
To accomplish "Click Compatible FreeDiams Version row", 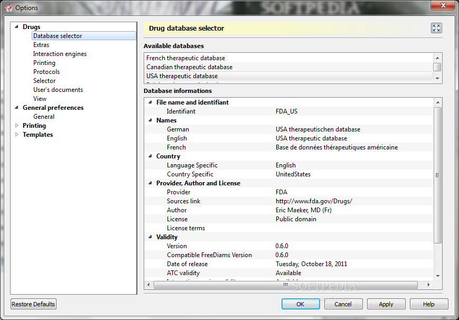I will tap(288, 255).
